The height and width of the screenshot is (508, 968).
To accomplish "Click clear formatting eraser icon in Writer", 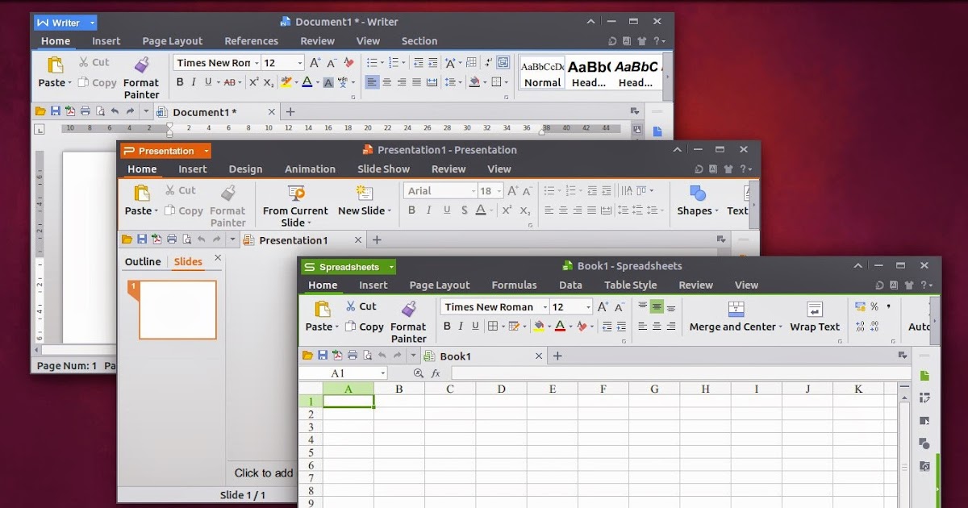I will point(348,62).
